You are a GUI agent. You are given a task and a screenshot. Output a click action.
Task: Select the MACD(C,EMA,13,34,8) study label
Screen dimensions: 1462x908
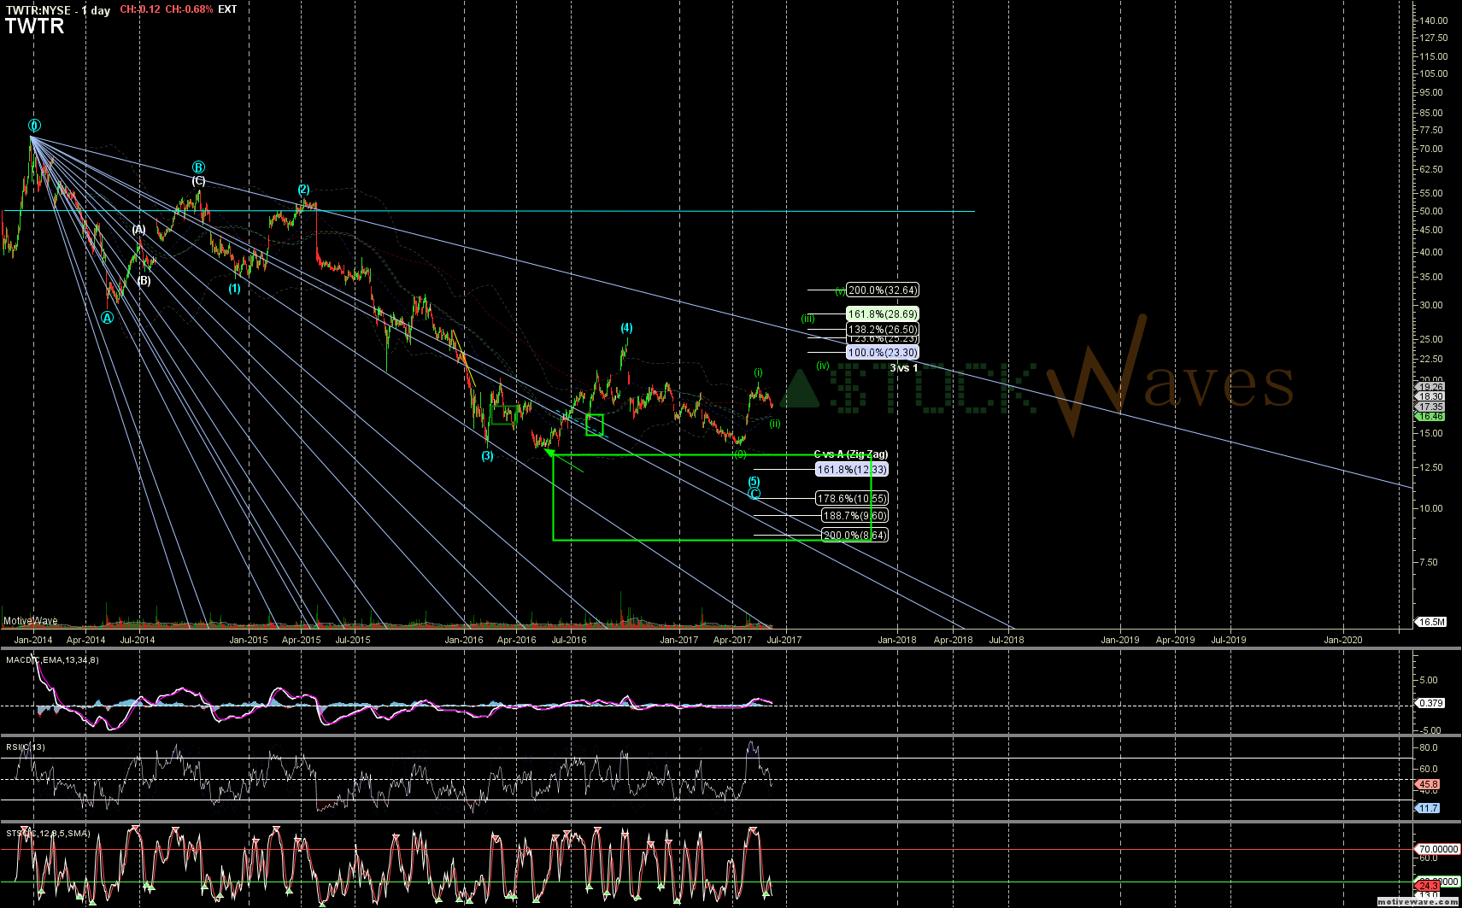pos(51,660)
